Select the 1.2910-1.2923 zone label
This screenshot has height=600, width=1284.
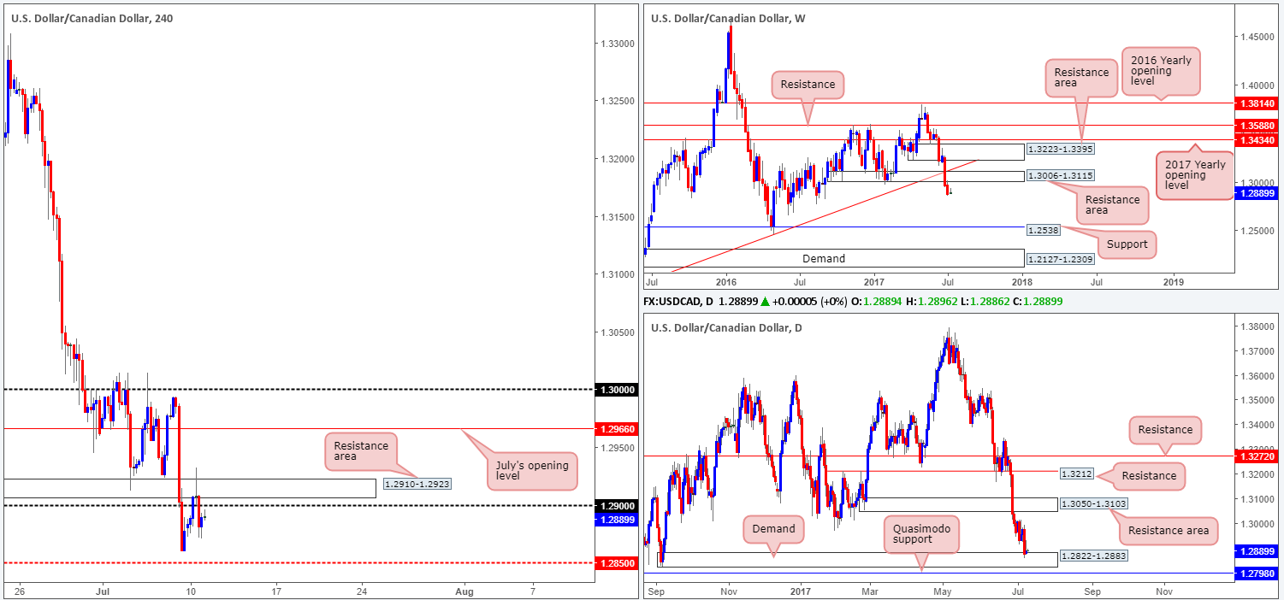pyautogui.click(x=417, y=484)
